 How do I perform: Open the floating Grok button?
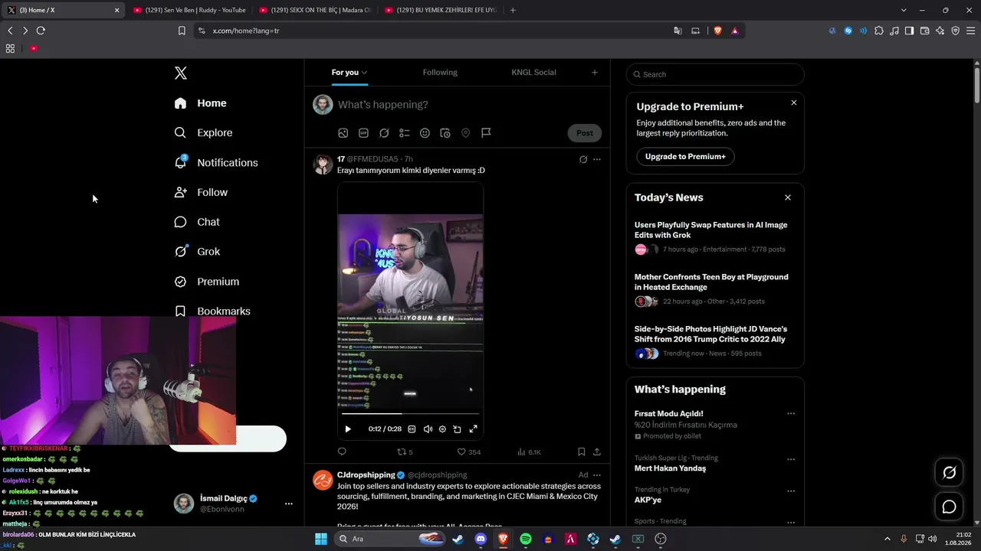point(949,473)
